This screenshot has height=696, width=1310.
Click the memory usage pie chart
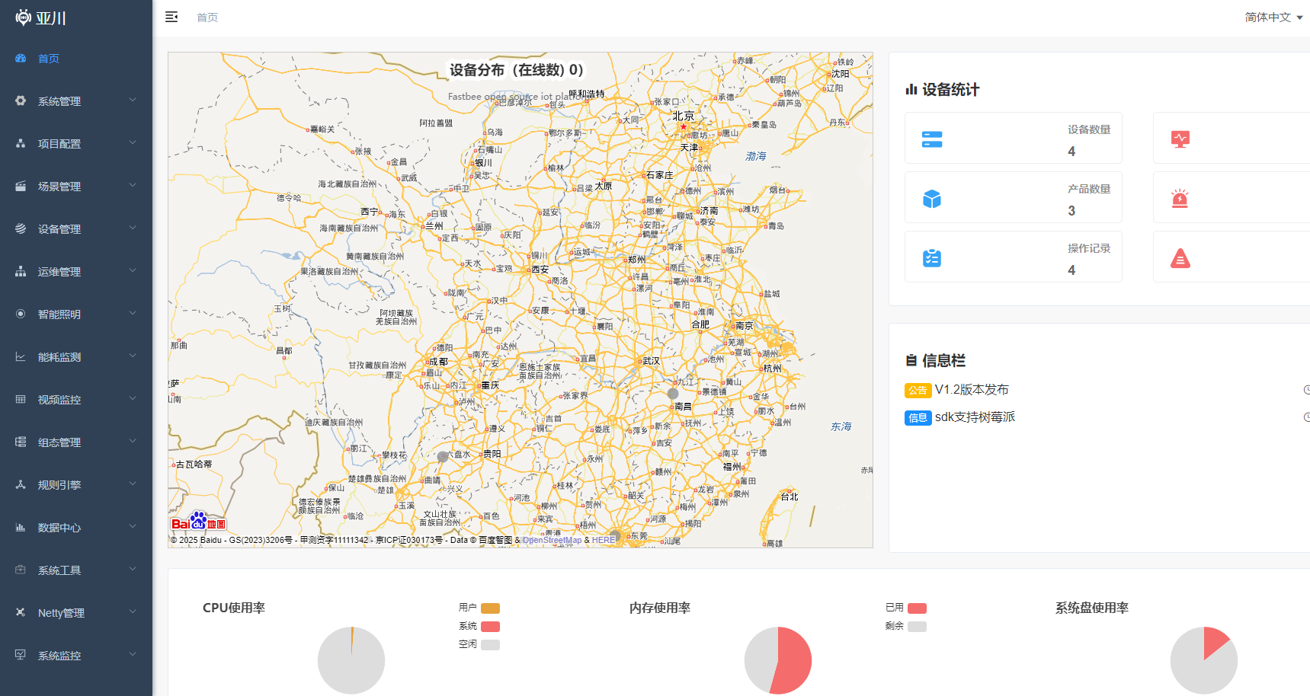pos(777,660)
